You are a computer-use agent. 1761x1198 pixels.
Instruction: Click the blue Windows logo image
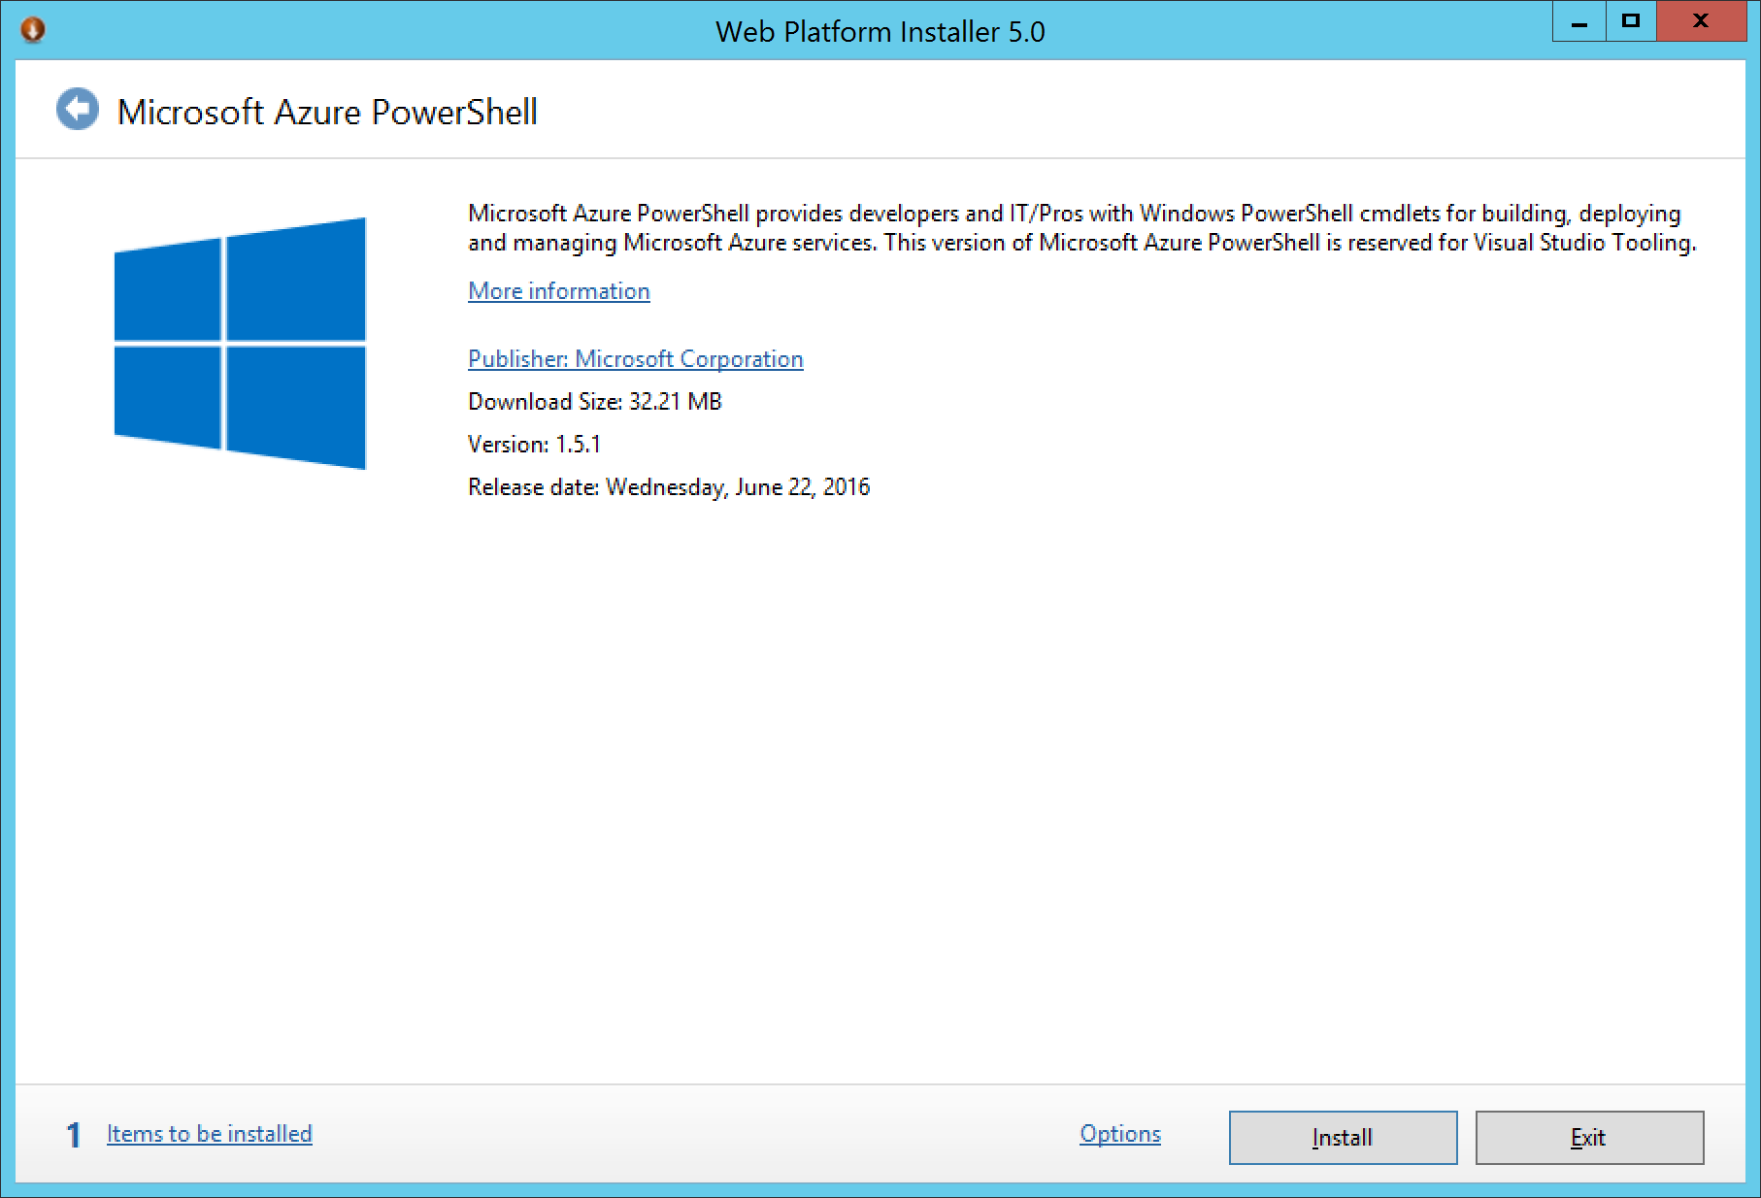tap(240, 344)
